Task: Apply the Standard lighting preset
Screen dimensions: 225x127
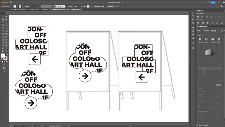Action: click(200, 39)
